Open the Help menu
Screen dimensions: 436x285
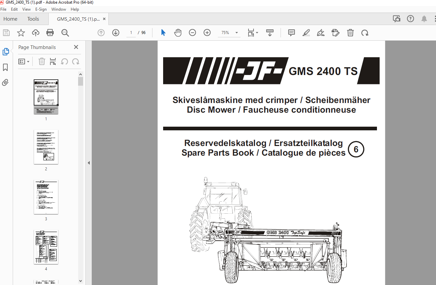[75, 9]
